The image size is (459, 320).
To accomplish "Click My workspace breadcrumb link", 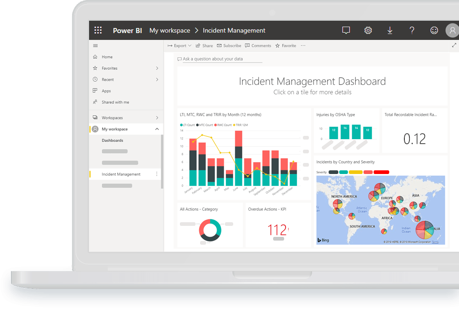I will (x=170, y=30).
